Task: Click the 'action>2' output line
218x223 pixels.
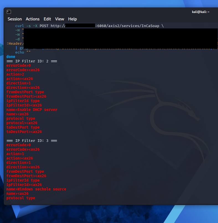Action: [15, 75]
